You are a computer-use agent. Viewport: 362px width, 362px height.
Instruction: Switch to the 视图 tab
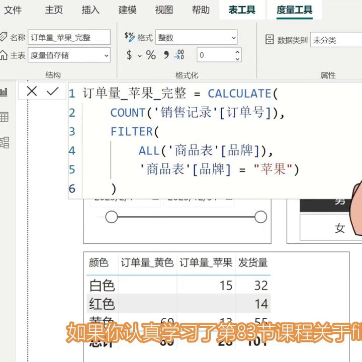click(164, 10)
